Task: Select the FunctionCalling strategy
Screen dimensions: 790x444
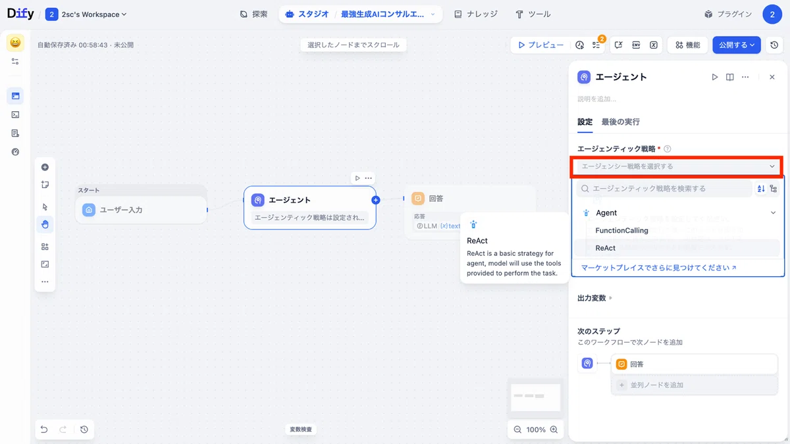Action: coord(677,230)
